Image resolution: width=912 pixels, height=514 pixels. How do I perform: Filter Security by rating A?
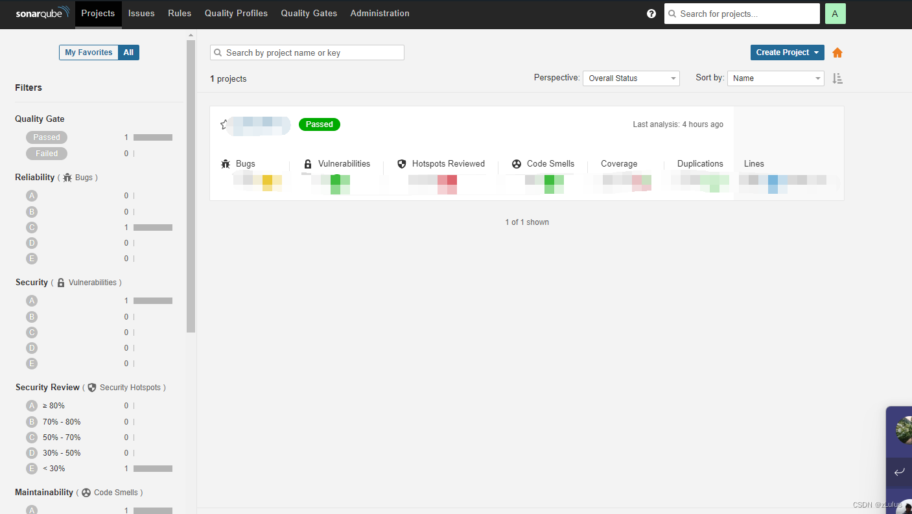pos(32,301)
